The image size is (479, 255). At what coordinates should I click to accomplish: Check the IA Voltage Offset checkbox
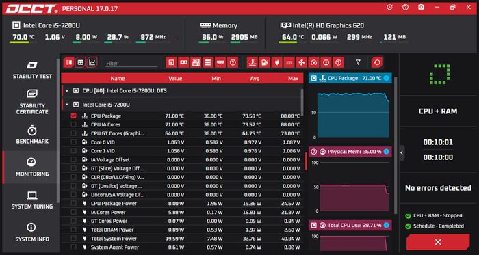[x=73, y=159]
